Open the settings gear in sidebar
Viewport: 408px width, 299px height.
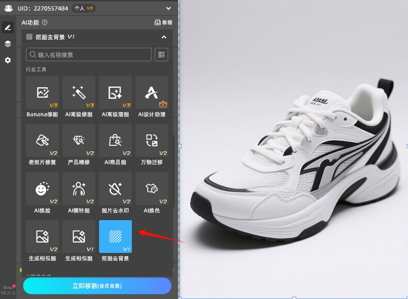[x=8, y=60]
